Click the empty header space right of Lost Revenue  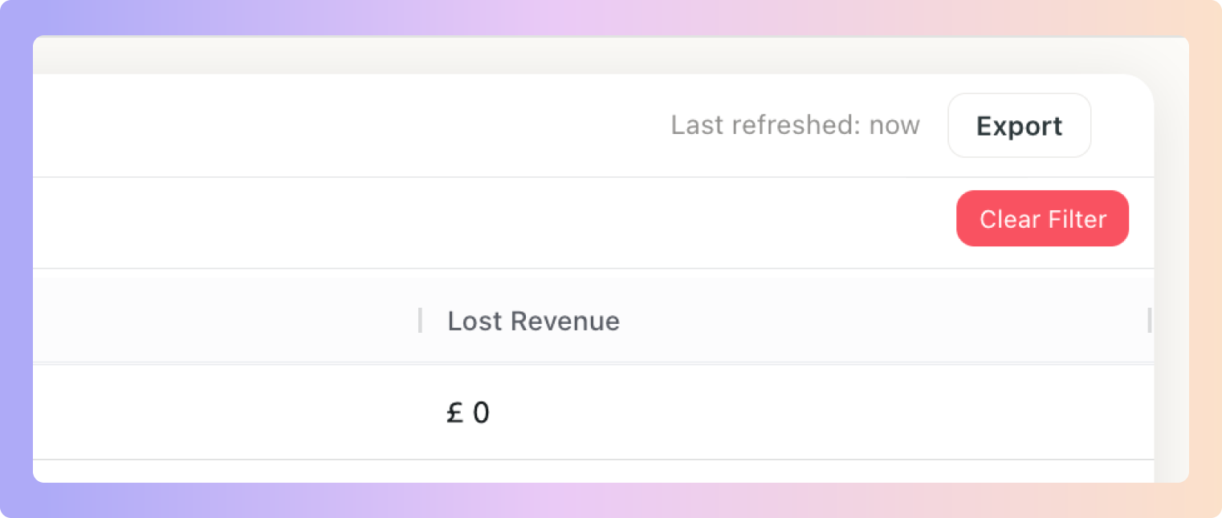tap(883, 321)
